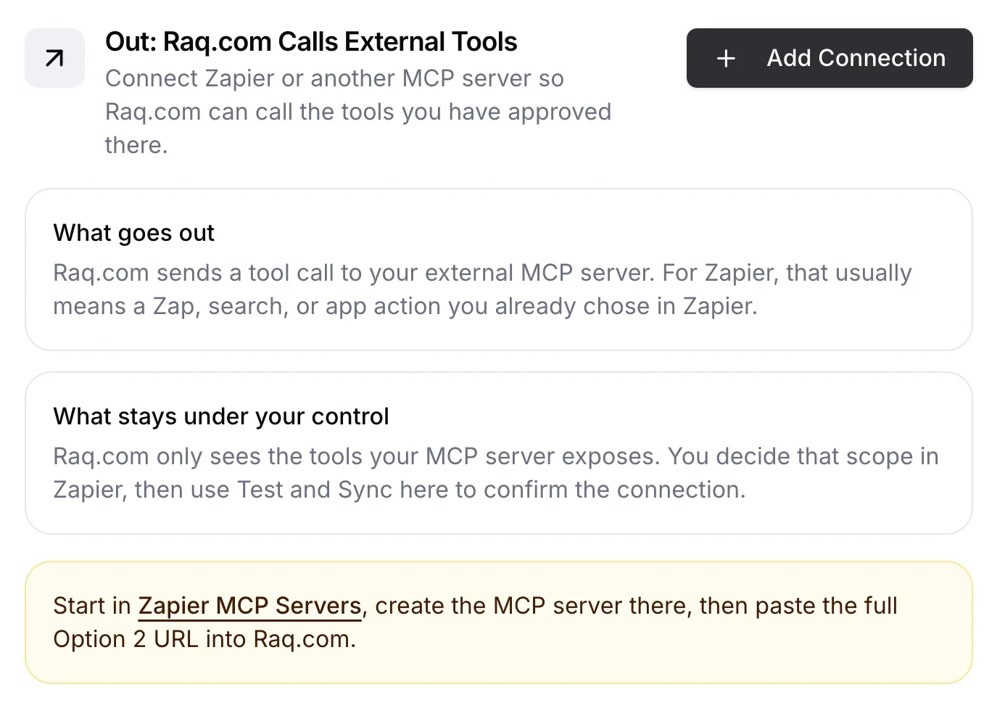Click the sentence mentioning Option 2 URL
This screenshot has width=1005, height=708.
204,639
